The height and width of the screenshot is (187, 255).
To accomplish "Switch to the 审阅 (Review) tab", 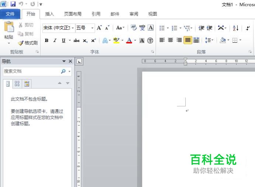I will pyautogui.click(x=134, y=14).
